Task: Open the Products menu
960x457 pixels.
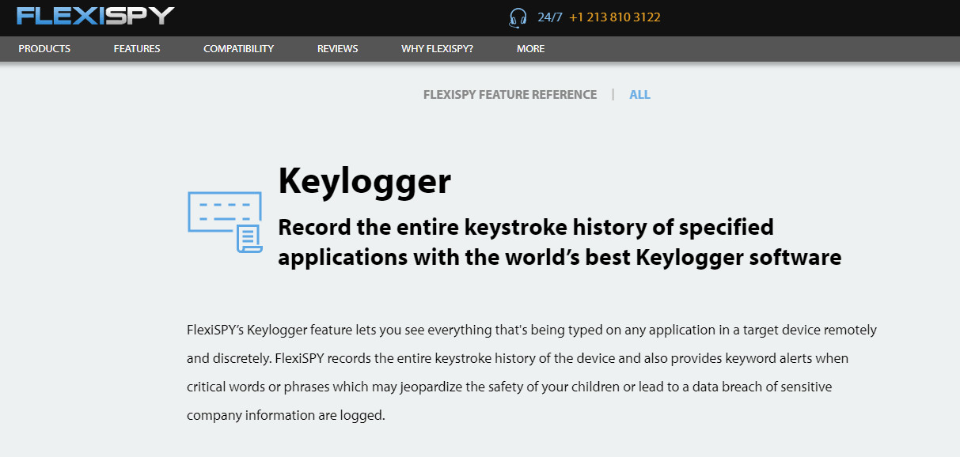Action: [x=44, y=48]
